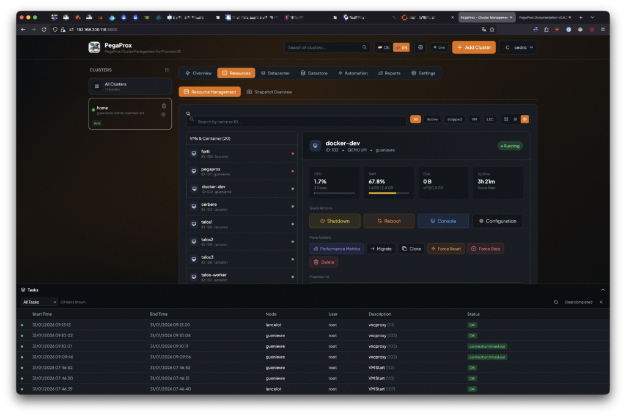
Task: Open the All Tasks filter dropdown
Action: (x=39, y=302)
